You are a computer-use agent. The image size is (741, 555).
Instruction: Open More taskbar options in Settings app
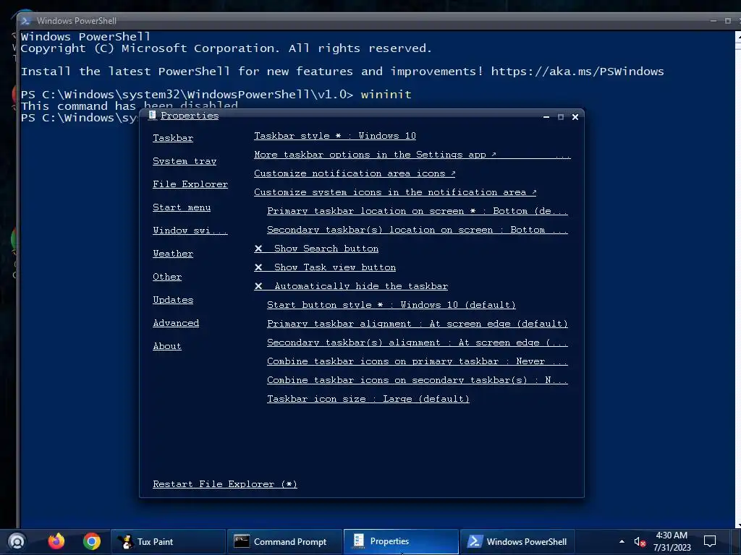tap(412, 155)
